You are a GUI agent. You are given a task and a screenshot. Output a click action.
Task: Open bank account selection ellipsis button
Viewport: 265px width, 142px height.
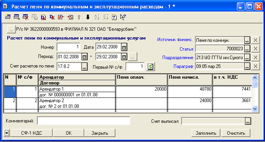(x=11, y=29)
